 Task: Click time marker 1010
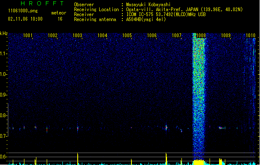[x=250, y=35]
